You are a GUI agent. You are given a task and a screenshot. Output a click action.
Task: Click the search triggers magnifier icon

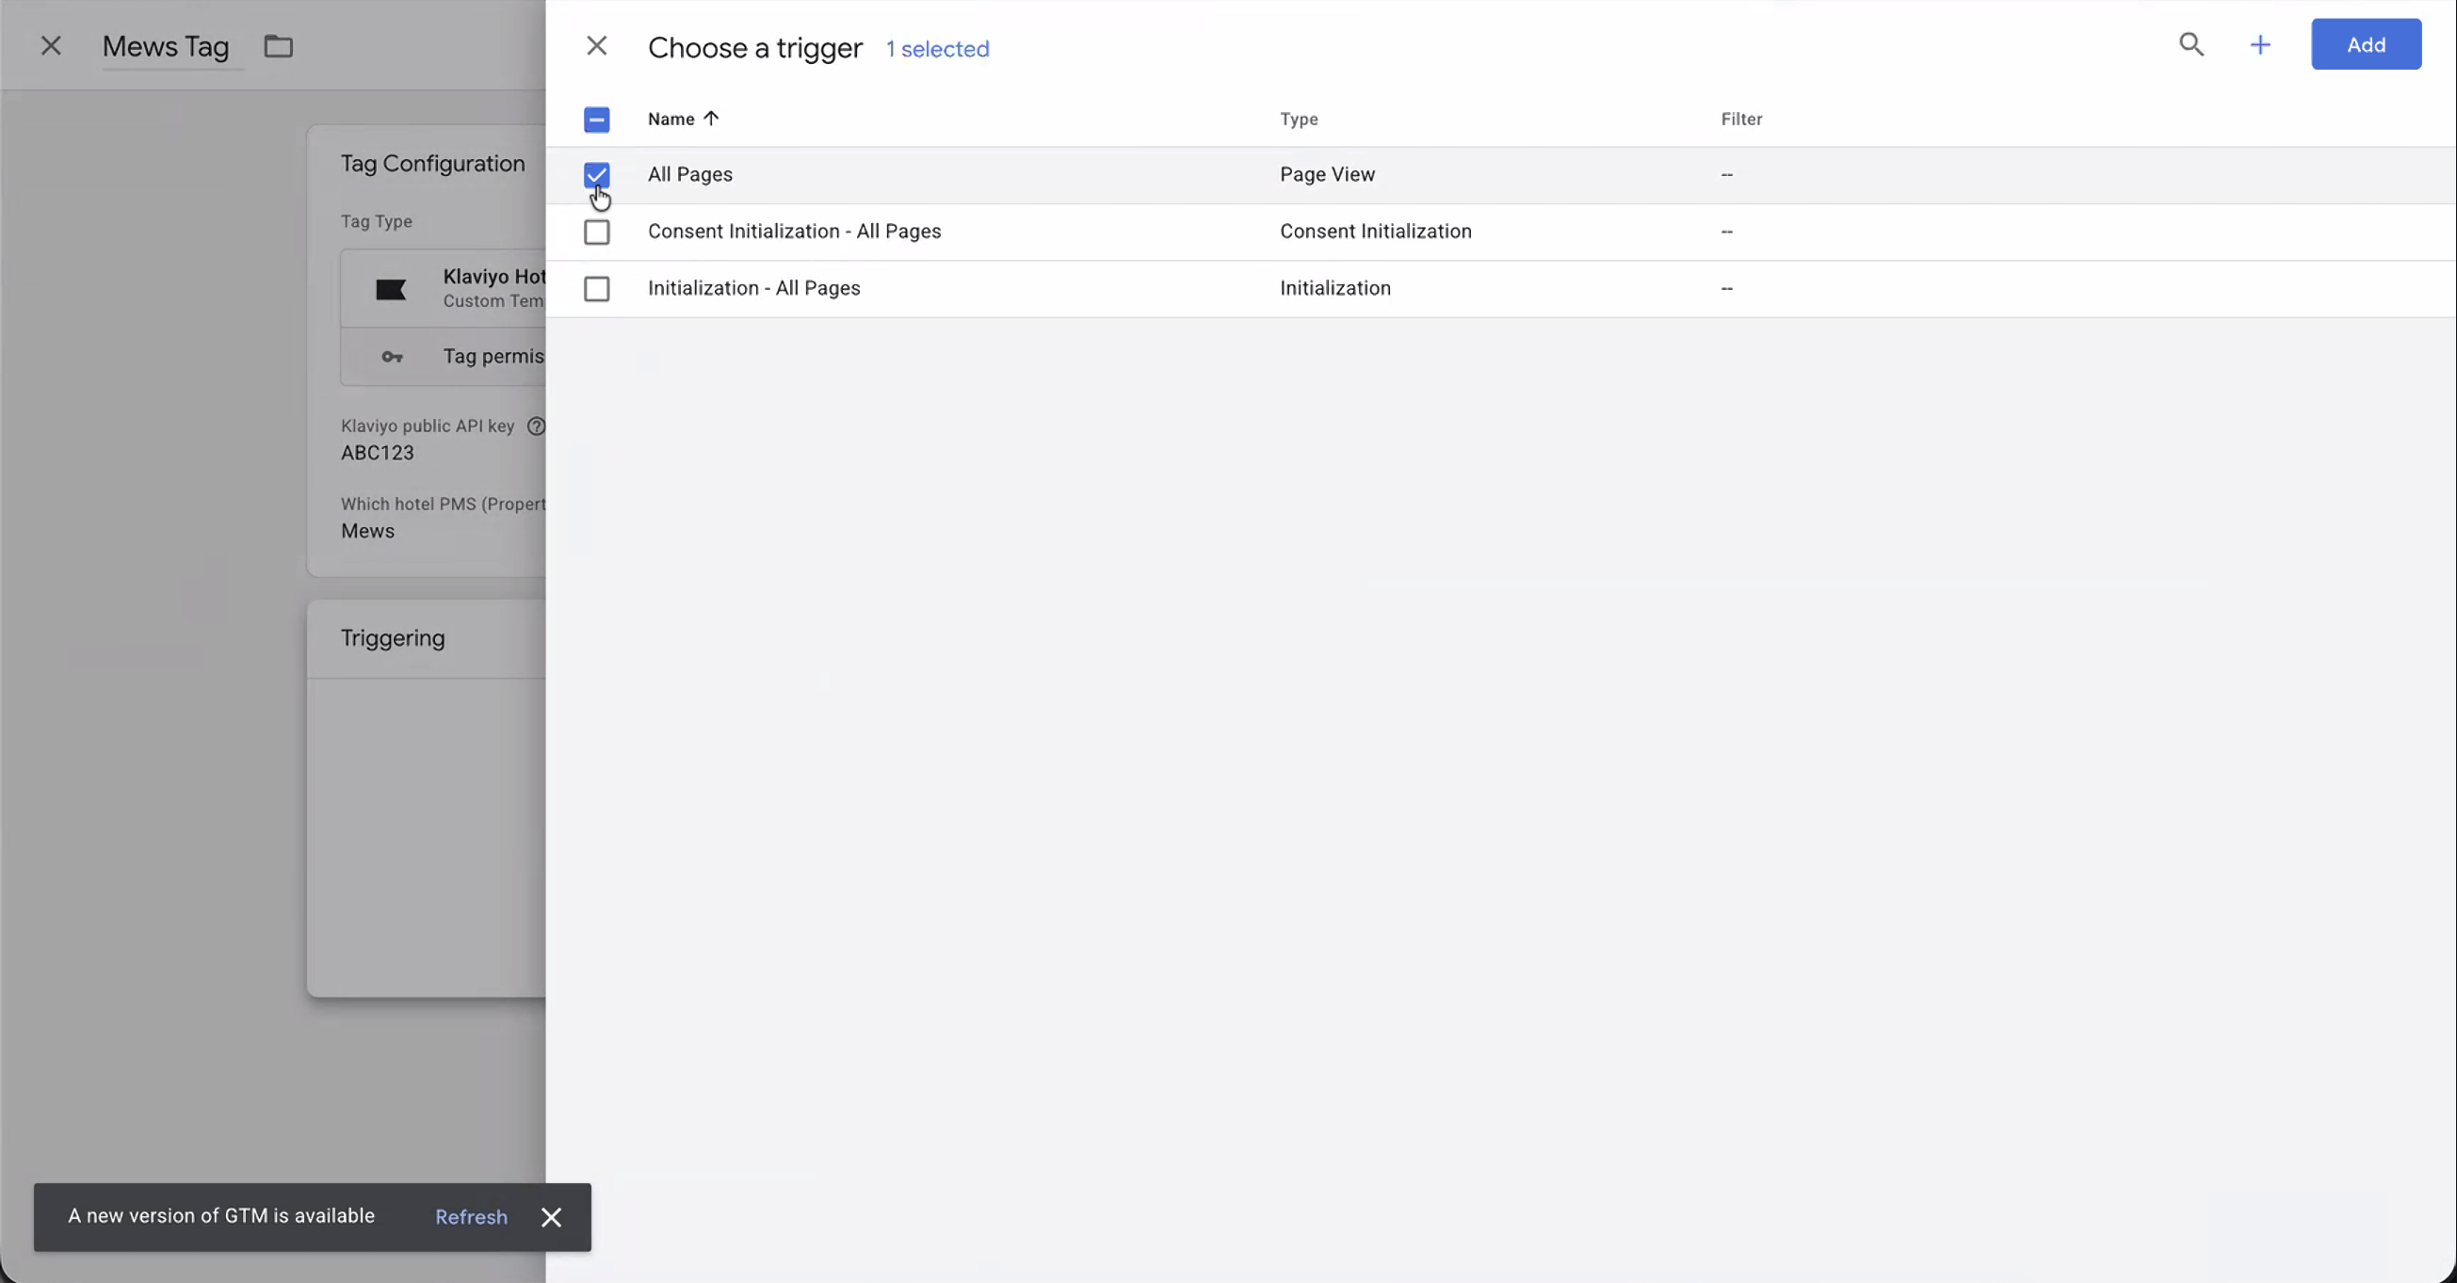tap(2190, 45)
